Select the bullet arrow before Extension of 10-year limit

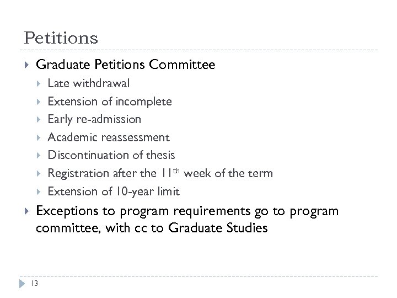[39, 191]
